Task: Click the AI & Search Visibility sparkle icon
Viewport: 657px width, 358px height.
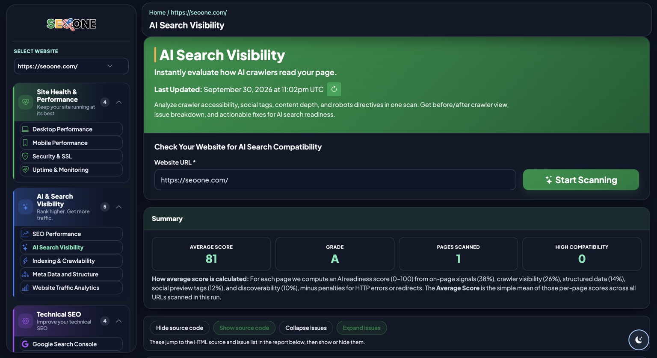Action: pyautogui.click(x=26, y=207)
